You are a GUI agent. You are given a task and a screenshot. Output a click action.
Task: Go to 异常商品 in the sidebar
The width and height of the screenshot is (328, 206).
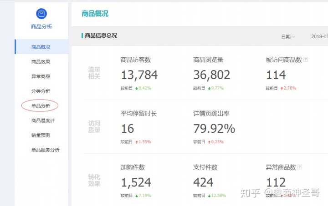41,76
